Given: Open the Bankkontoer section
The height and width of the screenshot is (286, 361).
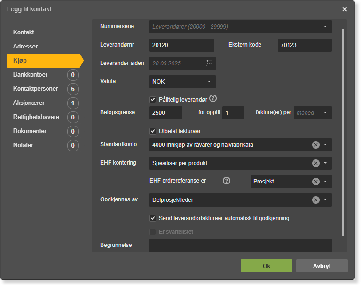Looking at the screenshot, I should (30, 75).
